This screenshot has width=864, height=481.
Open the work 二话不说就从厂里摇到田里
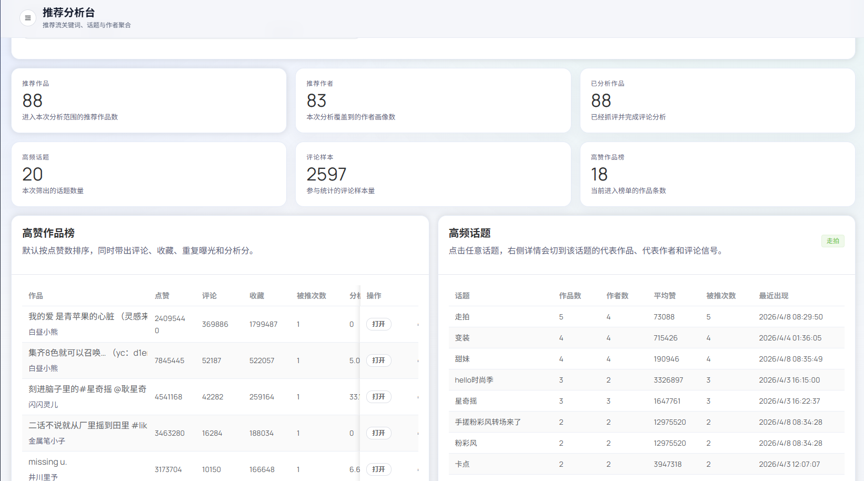(x=378, y=433)
